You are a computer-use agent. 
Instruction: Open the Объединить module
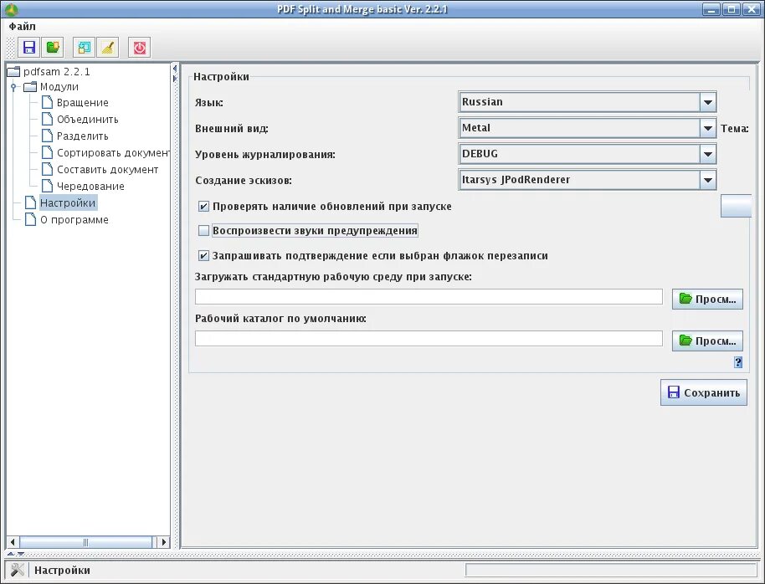coord(80,119)
